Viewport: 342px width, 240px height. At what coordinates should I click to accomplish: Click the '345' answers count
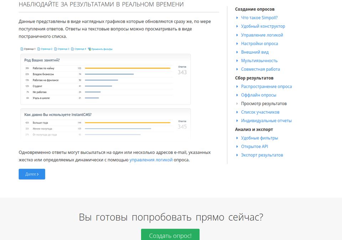[x=182, y=127]
